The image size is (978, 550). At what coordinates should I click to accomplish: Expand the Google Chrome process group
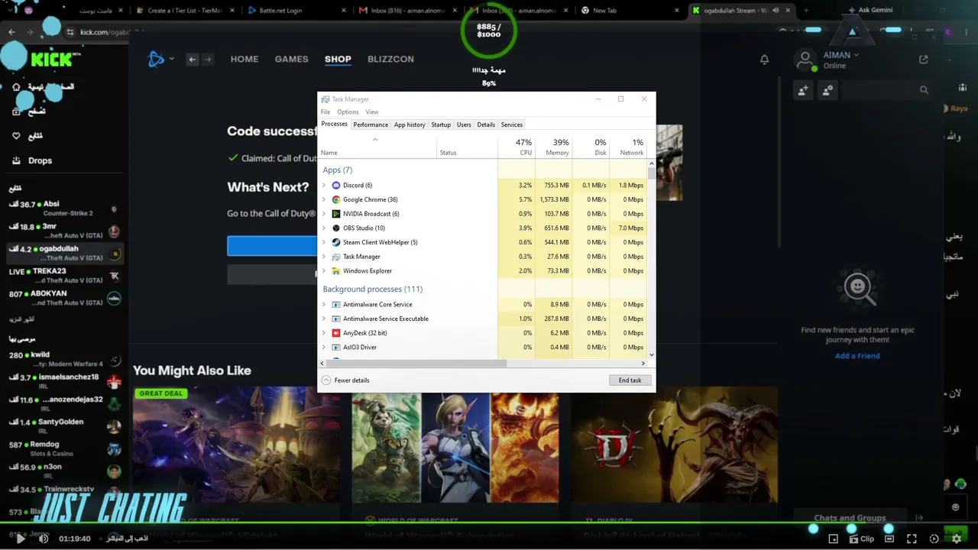[x=324, y=199]
